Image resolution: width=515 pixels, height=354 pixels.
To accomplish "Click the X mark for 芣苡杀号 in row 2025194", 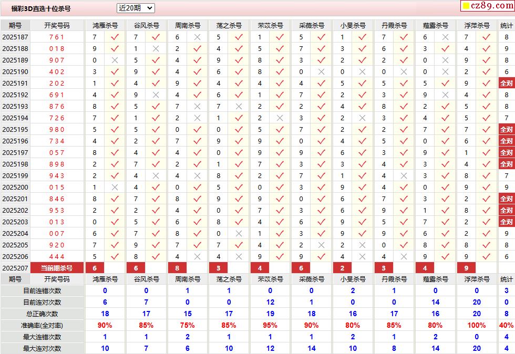I will point(280,118).
